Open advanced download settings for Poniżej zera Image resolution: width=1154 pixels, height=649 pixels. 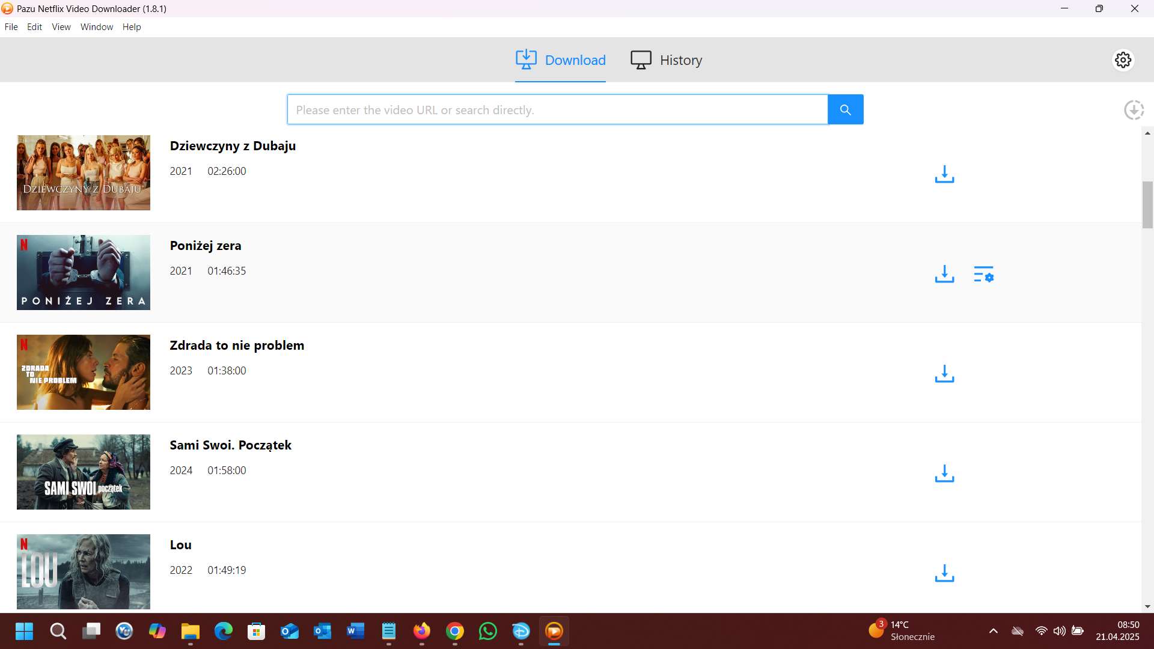(983, 274)
